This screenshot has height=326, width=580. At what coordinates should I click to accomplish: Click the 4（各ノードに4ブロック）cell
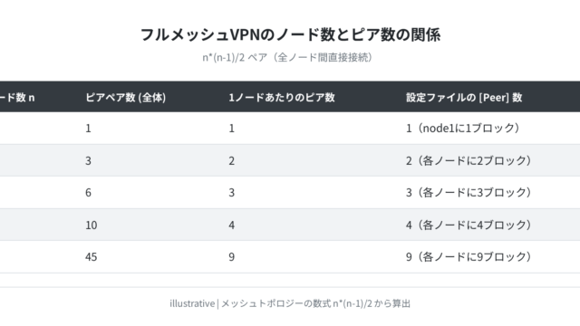pos(469,225)
